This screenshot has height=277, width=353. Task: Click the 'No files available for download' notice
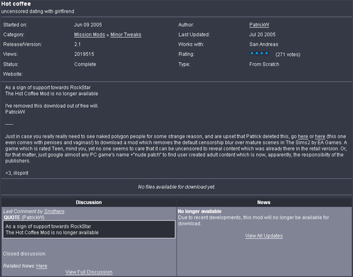pos(177,187)
